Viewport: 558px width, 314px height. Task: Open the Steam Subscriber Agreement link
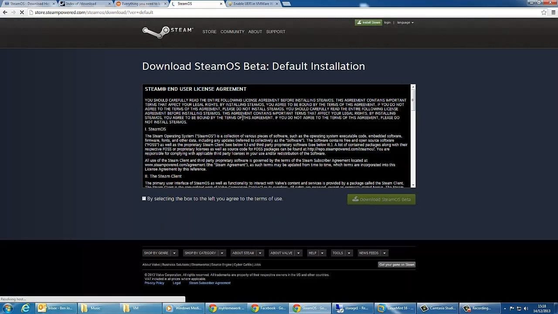[x=210, y=283]
